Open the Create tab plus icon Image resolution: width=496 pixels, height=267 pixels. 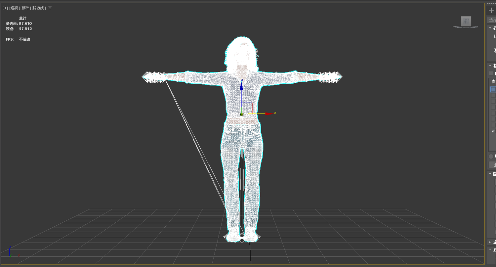[x=491, y=10]
